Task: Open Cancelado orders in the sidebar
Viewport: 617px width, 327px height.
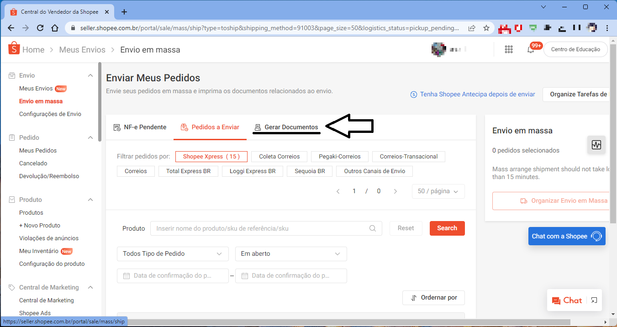Action: [33, 163]
